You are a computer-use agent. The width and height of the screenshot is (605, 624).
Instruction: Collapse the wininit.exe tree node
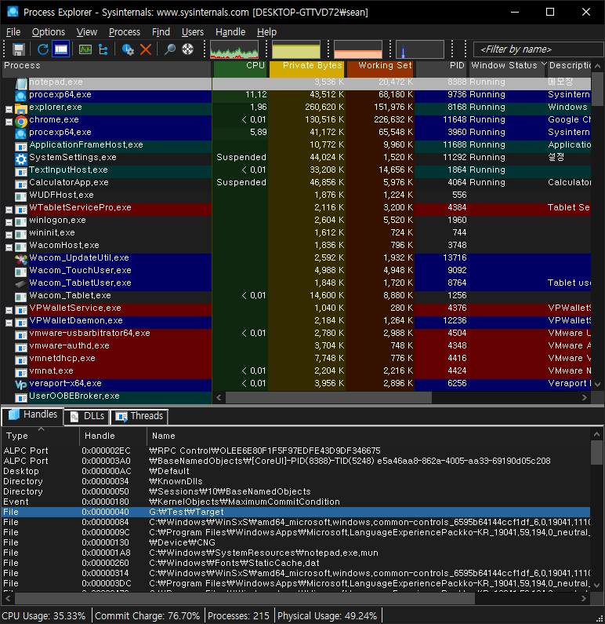coord(9,235)
